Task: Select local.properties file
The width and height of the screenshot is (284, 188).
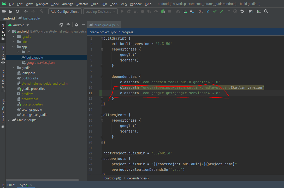Action: [x=32, y=104]
